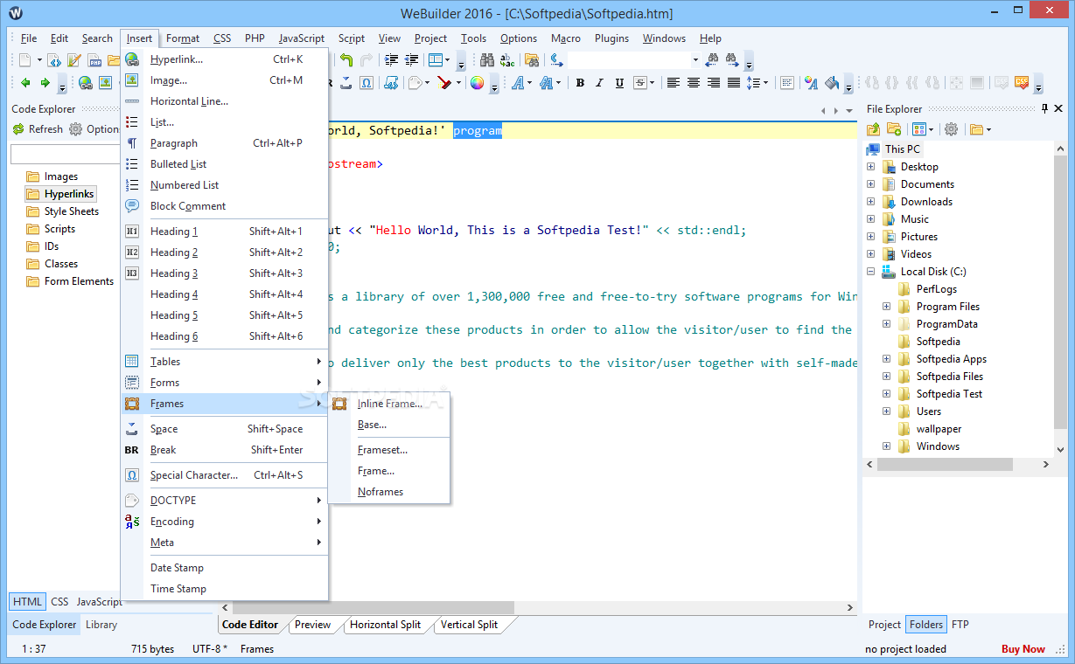Click the font color palette A icon
Viewport: 1075px width, 664px height.
tap(811, 83)
